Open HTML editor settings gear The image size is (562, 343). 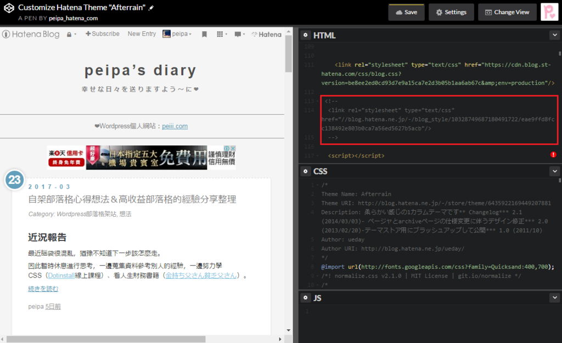305,35
